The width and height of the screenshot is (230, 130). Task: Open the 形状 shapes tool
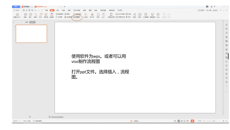(x=41, y=14)
